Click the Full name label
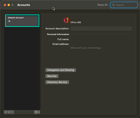 63,39
